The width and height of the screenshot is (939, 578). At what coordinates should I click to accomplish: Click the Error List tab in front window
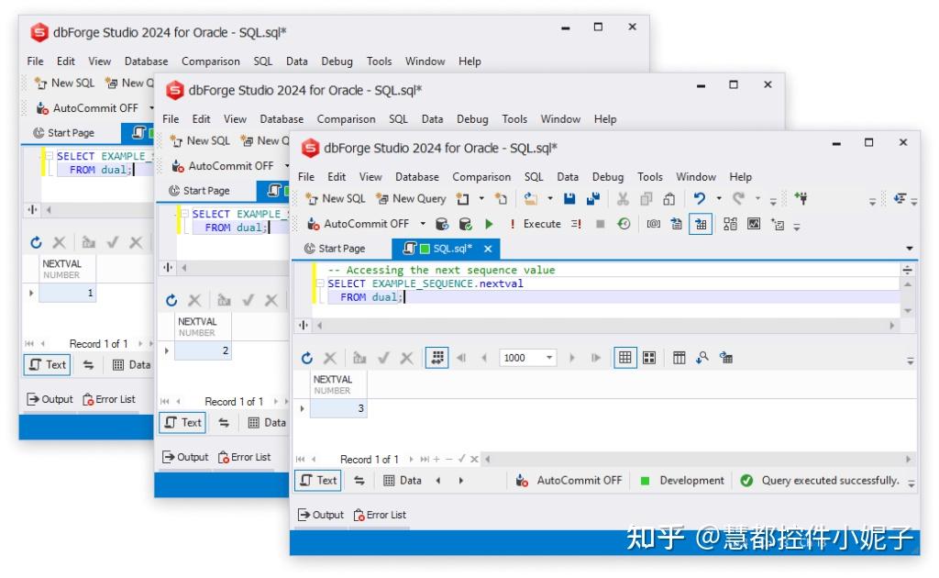[380, 515]
